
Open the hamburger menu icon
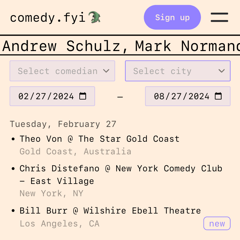coord(219,17)
